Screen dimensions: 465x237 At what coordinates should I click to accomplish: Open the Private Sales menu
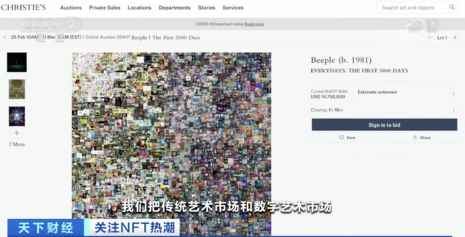[x=105, y=8]
